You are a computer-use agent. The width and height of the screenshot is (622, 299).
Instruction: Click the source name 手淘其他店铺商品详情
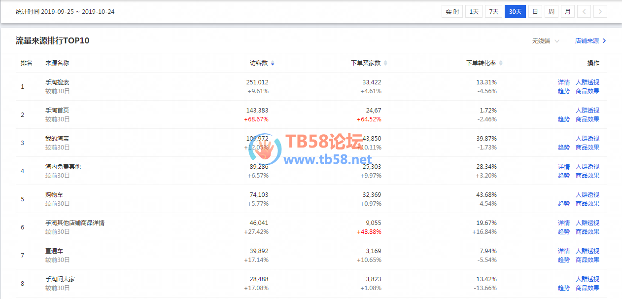click(x=75, y=223)
